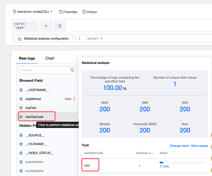Click the number type icon beside resHttpCode
212x176 pixels.
21,117
